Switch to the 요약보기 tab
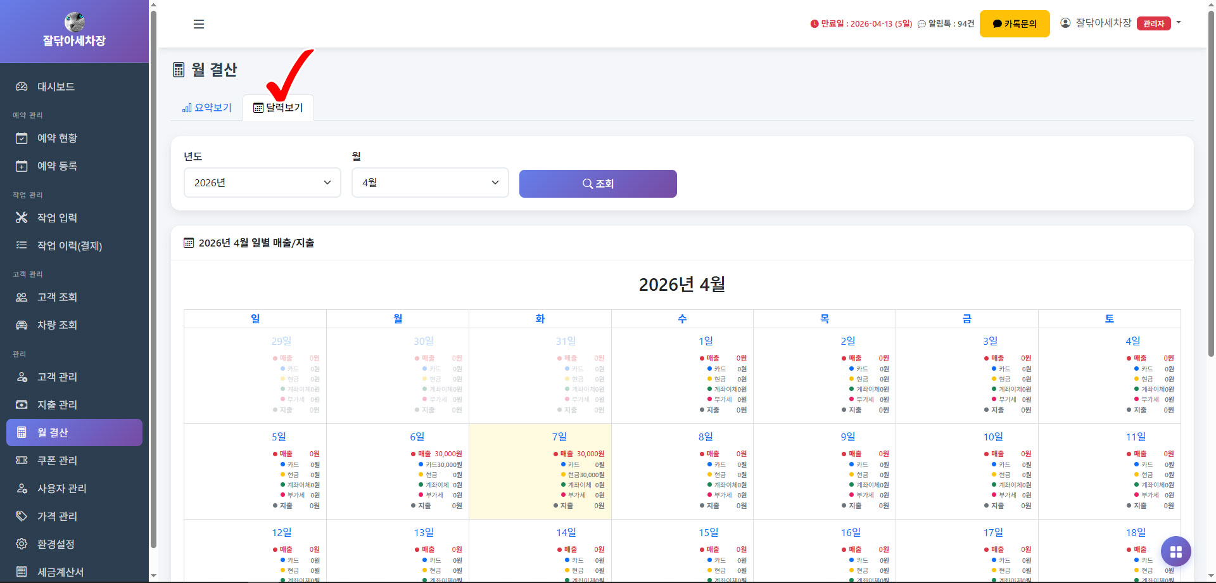The image size is (1216, 583). pyautogui.click(x=207, y=108)
